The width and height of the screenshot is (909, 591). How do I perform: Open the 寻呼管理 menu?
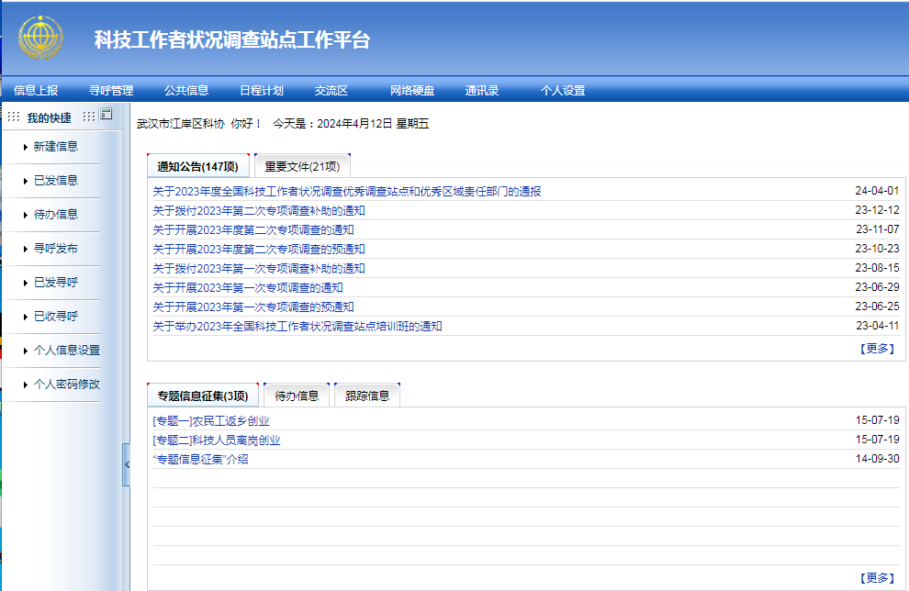point(111,90)
